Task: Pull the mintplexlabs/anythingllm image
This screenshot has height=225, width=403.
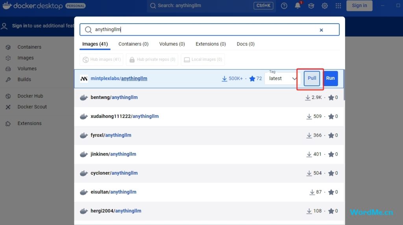Action: (x=312, y=78)
